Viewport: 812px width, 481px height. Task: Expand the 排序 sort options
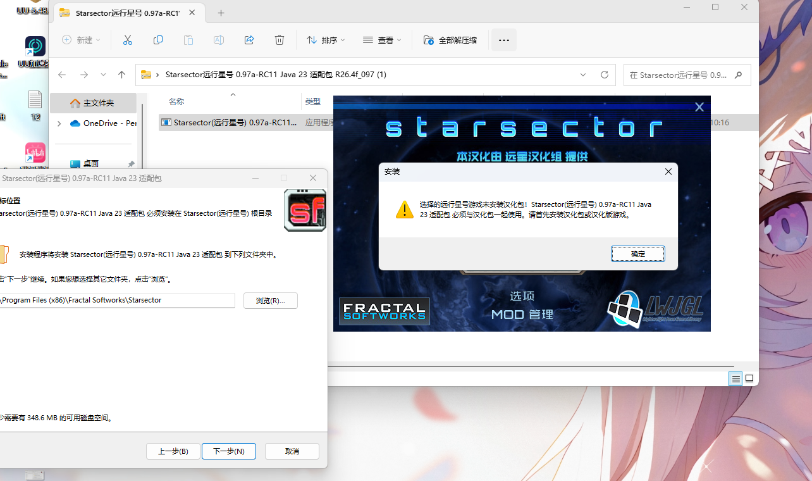pyautogui.click(x=325, y=39)
